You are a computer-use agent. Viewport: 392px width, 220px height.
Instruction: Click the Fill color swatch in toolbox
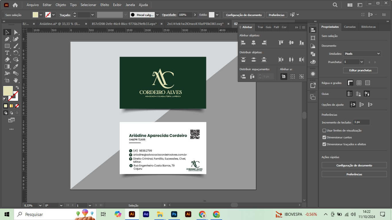tap(8, 91)
